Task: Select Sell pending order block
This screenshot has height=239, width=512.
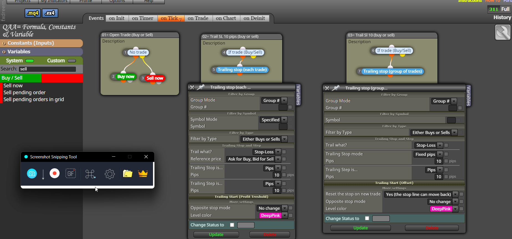Action: click(x=24, y=93)
